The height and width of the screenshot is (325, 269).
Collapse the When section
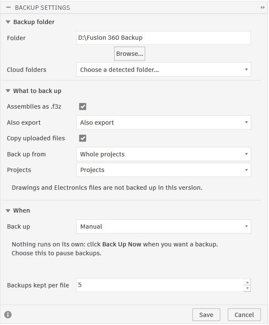pos(8,210)
